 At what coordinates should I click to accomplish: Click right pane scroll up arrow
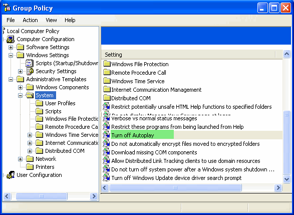click(x=286, y=54)
